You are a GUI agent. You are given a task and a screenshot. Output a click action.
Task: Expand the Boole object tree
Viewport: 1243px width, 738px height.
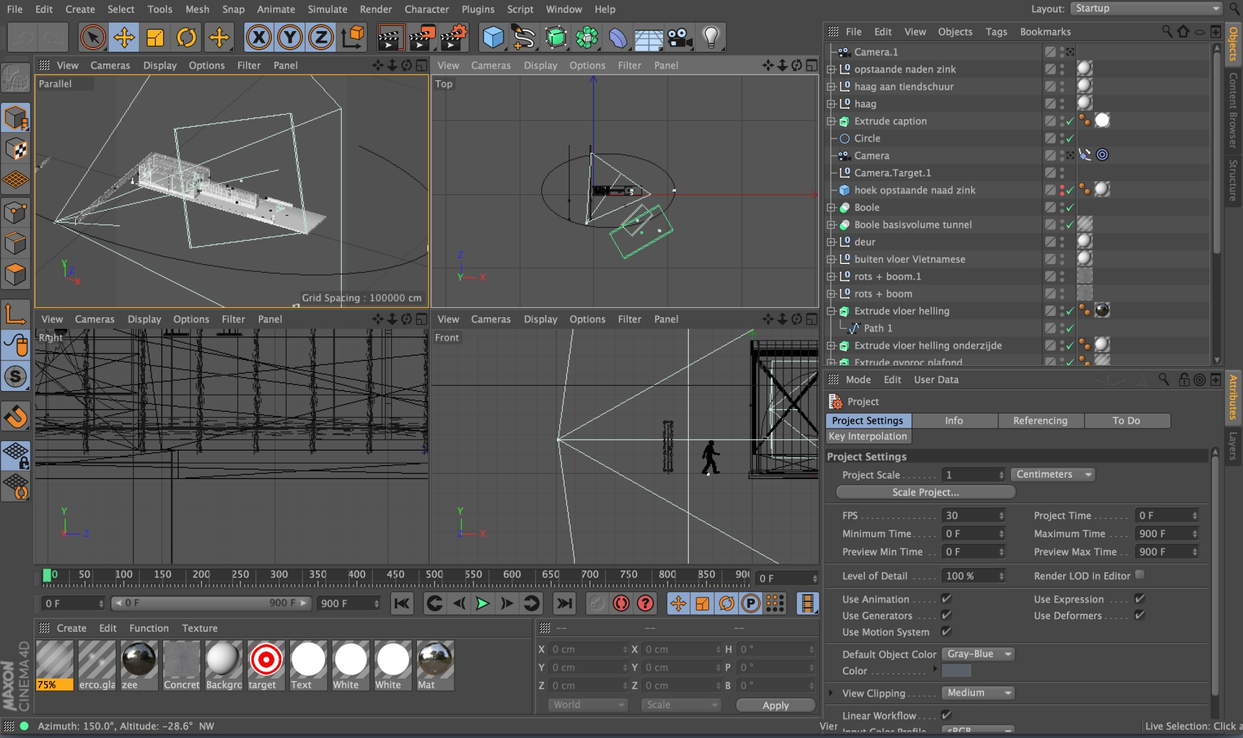[831, 208]
